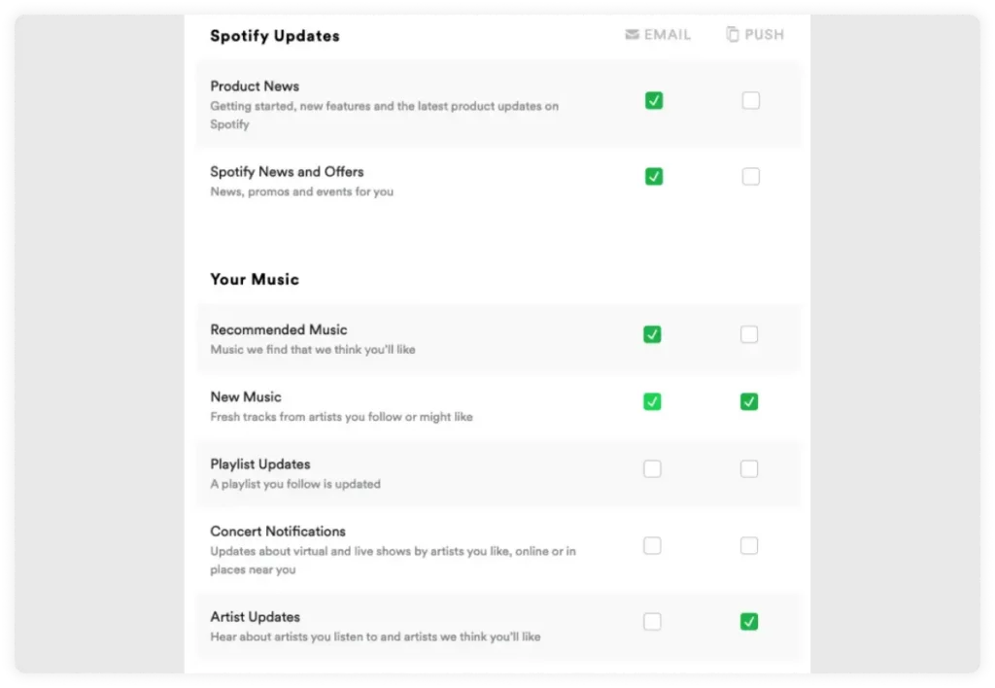
Task: Click the Your Music section heading
Action: pos(255,279)
